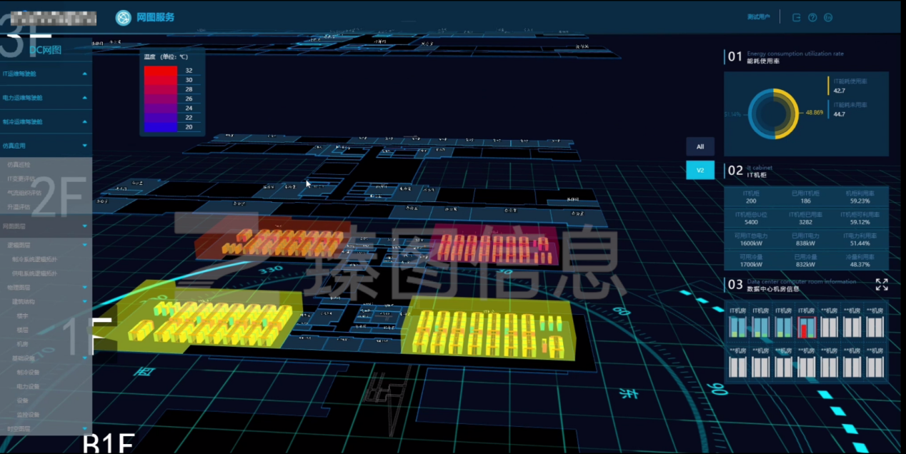Select the last **机房 icon in top row
The width and height of the screenshot is (906, 454).
[875, 327]
